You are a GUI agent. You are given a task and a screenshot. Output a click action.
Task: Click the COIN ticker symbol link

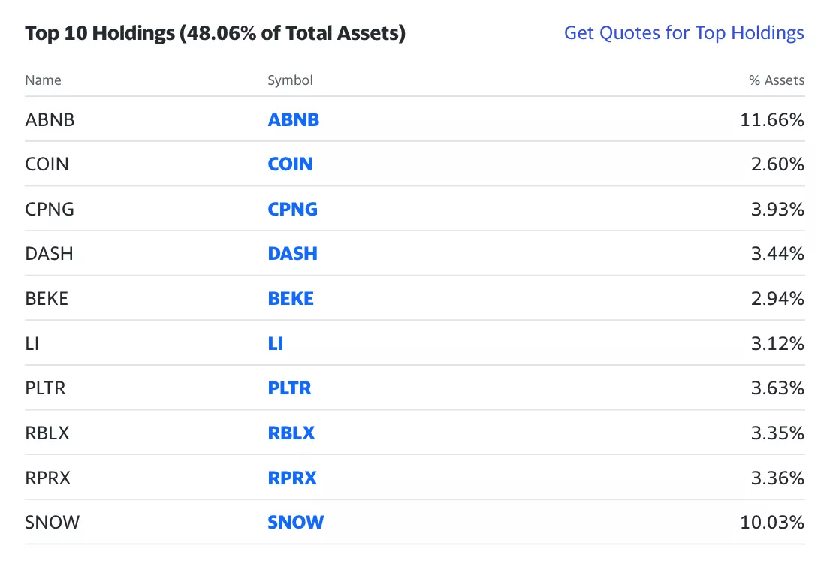pos(290,164)
